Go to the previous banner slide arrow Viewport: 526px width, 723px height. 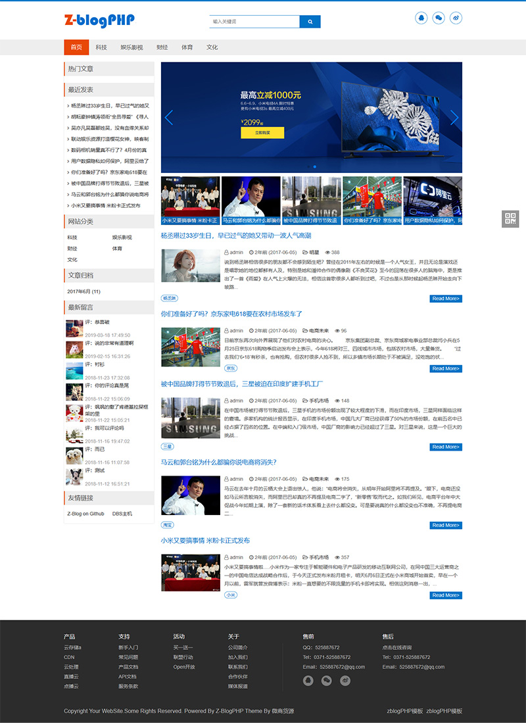169,118
